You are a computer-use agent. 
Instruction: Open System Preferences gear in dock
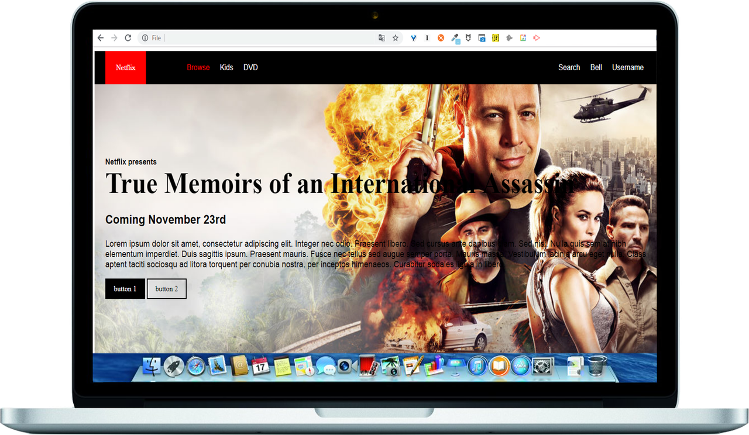point(543,367)
